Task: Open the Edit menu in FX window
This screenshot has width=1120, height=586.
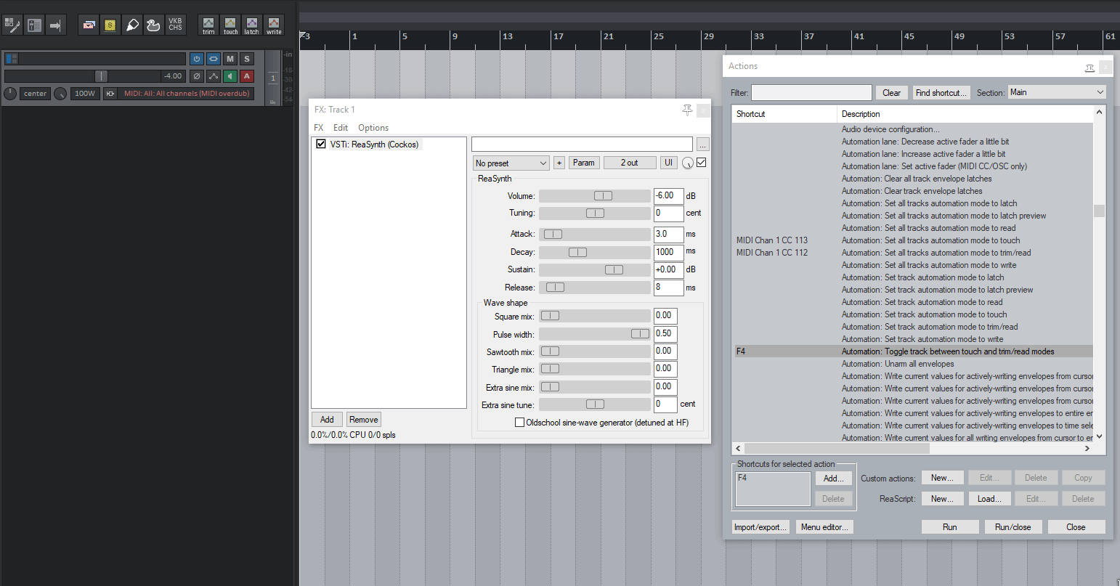Action: tap(341, 128)
